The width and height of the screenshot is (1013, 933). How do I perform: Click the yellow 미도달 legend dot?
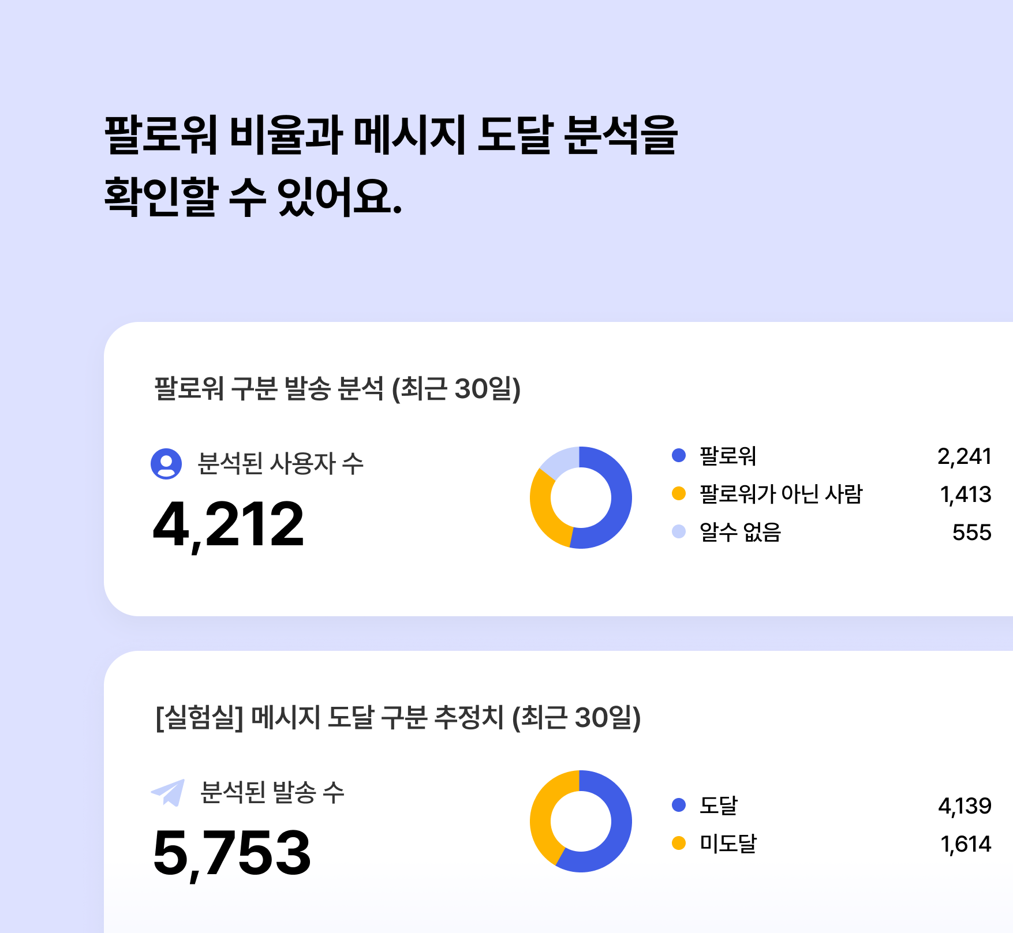click(679, 843)
